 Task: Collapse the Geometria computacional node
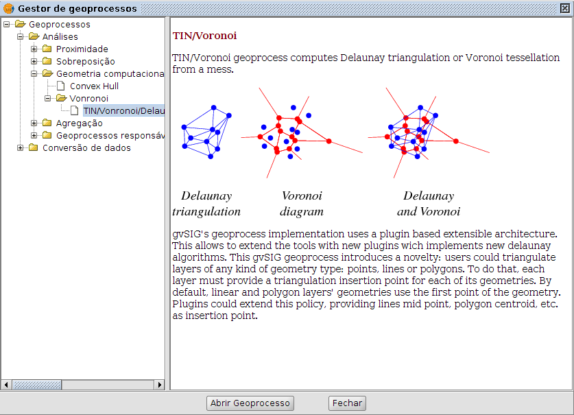pos(34,74)
